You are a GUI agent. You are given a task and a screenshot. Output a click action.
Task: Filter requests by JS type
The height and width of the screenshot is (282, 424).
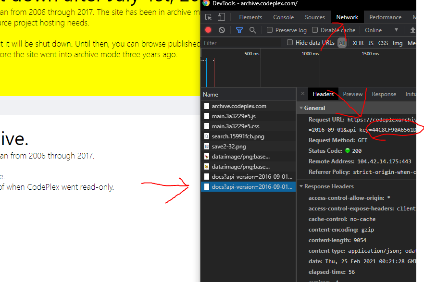click(x=371, y=43)
